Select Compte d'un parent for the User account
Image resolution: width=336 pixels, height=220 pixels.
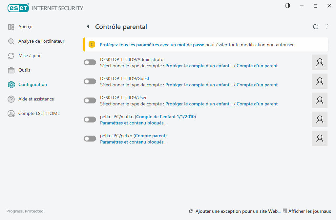click(257, 104)
